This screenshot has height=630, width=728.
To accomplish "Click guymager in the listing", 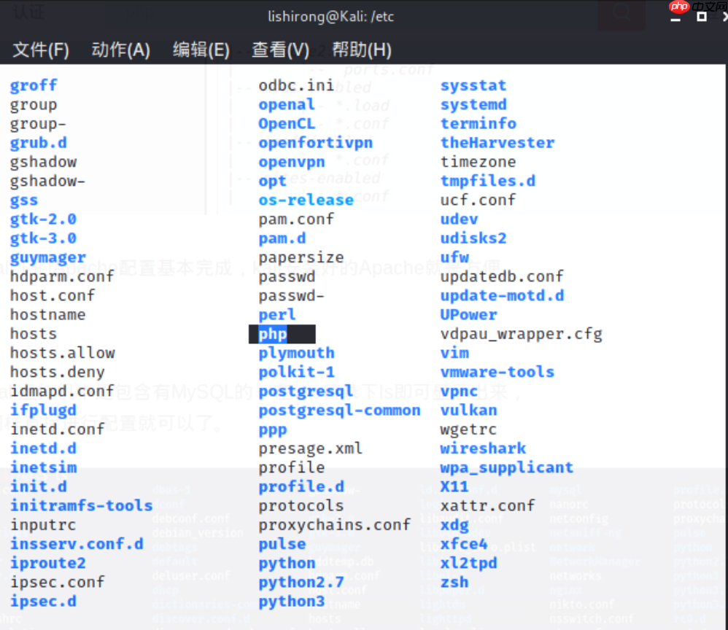I will click(x=48, y=257).
